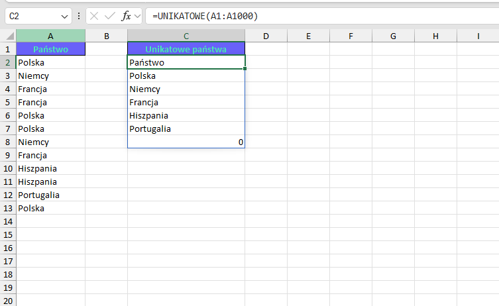Click the formula bar with UNIKATOWE formula

[x=318, y=15]
